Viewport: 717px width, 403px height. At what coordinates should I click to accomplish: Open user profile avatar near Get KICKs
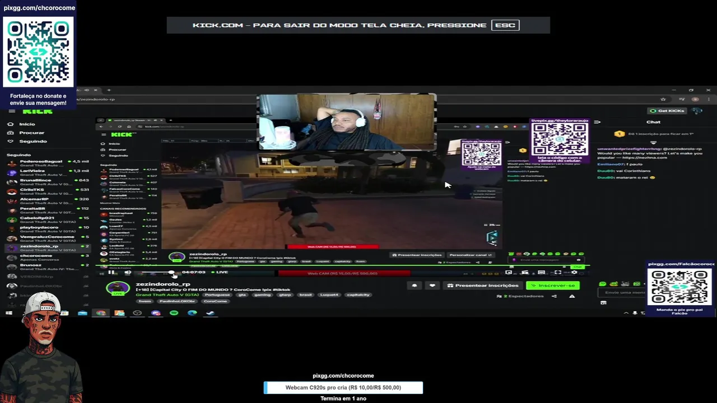tap(697, 111)
